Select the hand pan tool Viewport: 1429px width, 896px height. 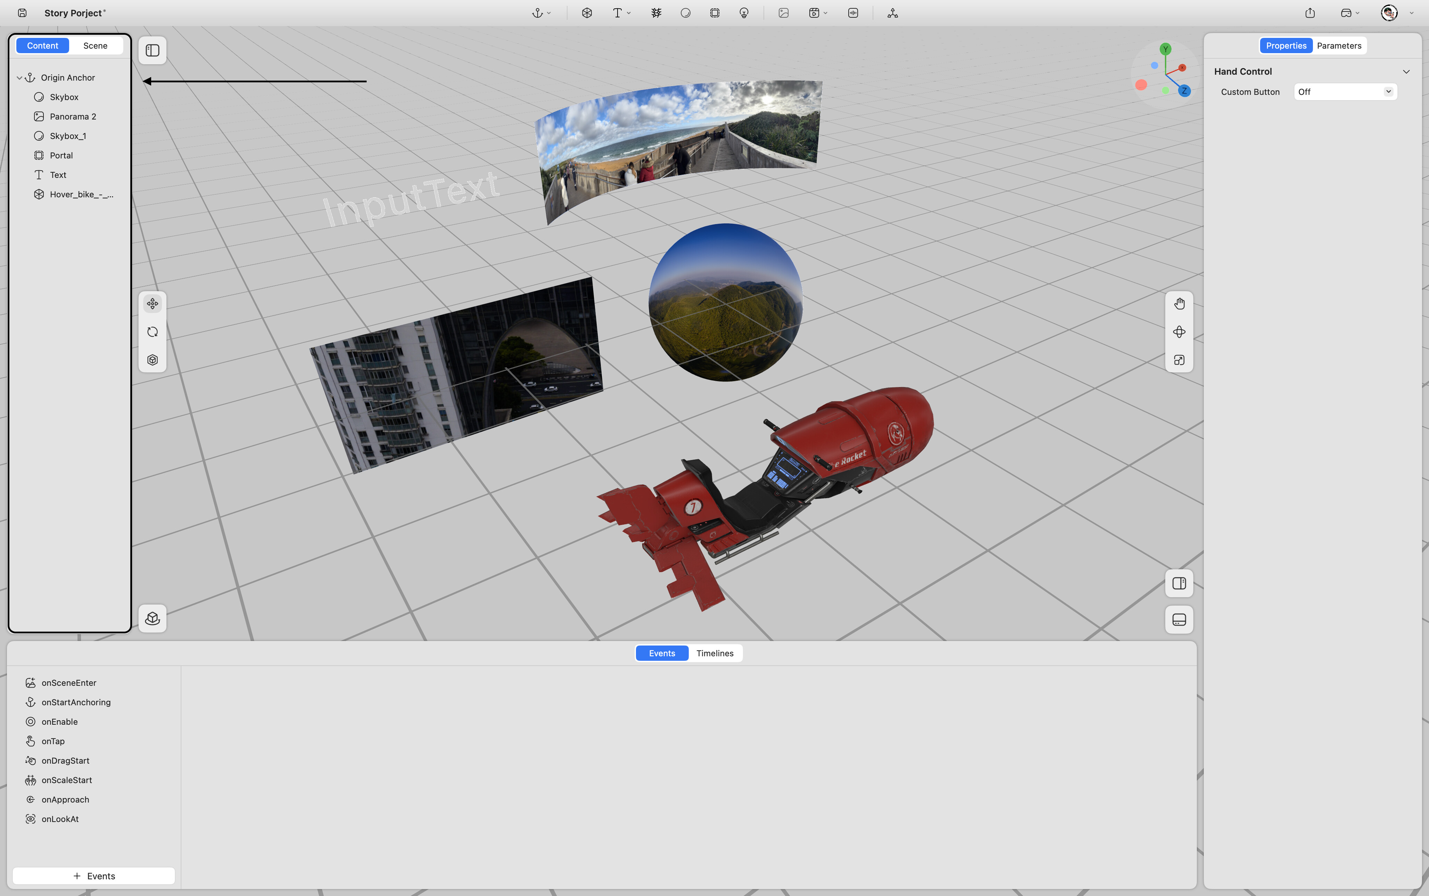[1179, 304]
